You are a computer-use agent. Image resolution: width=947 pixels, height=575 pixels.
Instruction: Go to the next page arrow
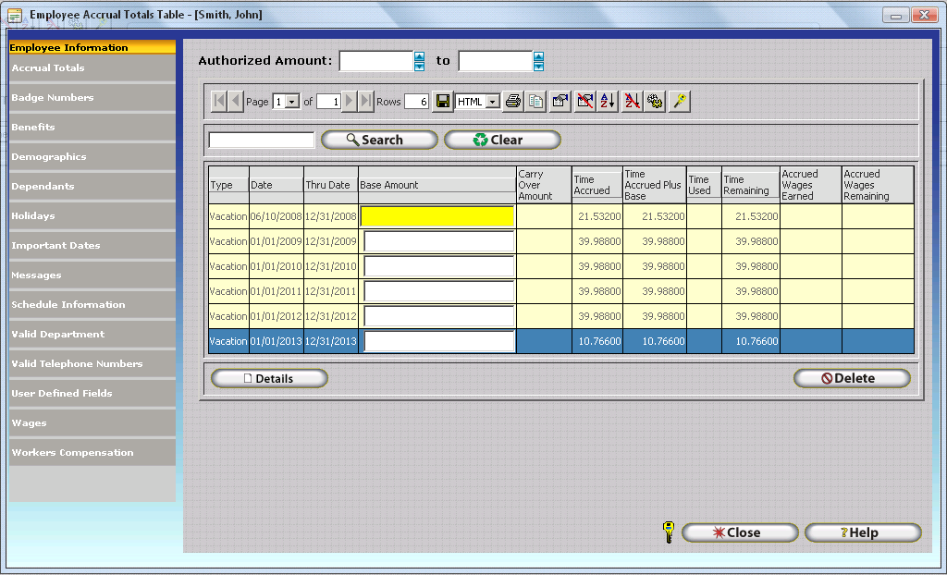[x=350, y=102]
